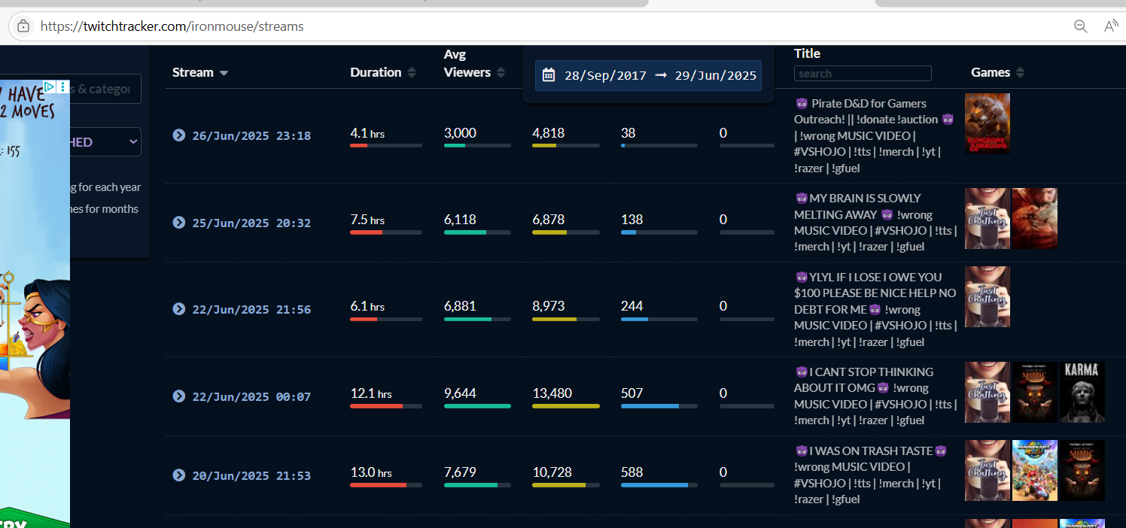The height and width of the screenshot is (528, 1126).
Task: Expand the 26/Jun/2025 23:18 stream row arrow
Action: tap(179, 135)
